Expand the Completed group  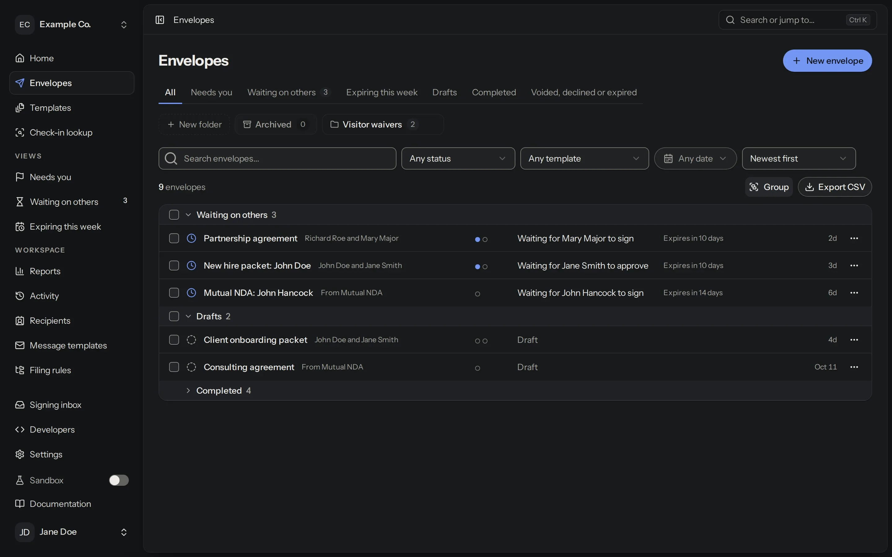coord(188,391)
